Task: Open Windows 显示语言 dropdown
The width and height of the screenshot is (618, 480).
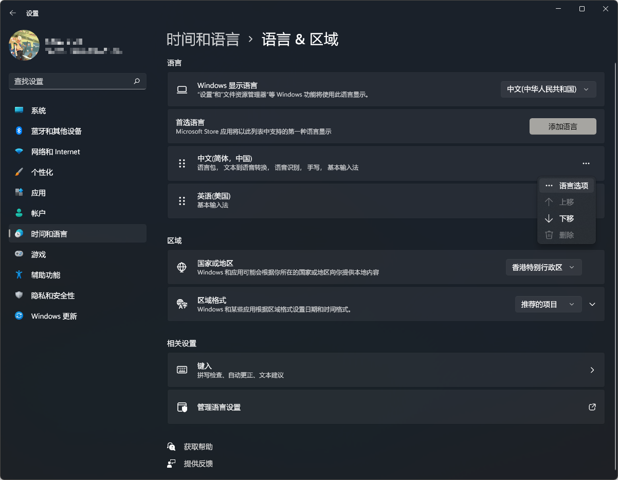Action: click(548, 89)
